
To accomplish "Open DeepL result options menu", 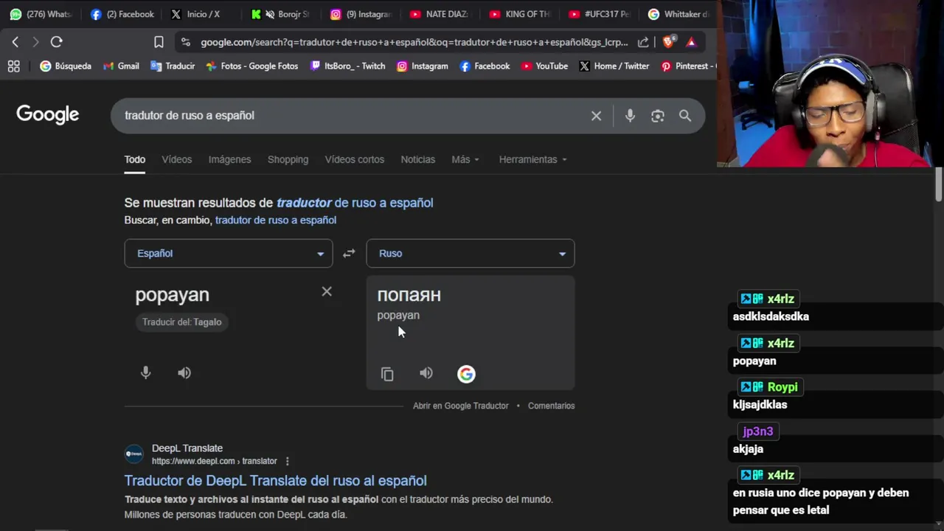I will click(287, 461).
